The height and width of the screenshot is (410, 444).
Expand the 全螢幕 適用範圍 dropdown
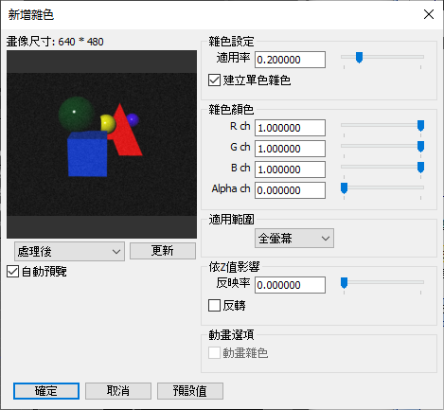click(294, 238)
